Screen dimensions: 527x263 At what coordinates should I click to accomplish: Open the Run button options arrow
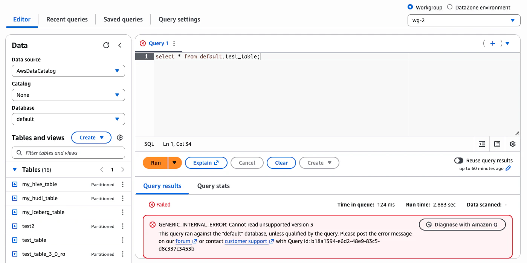point(175,163)
